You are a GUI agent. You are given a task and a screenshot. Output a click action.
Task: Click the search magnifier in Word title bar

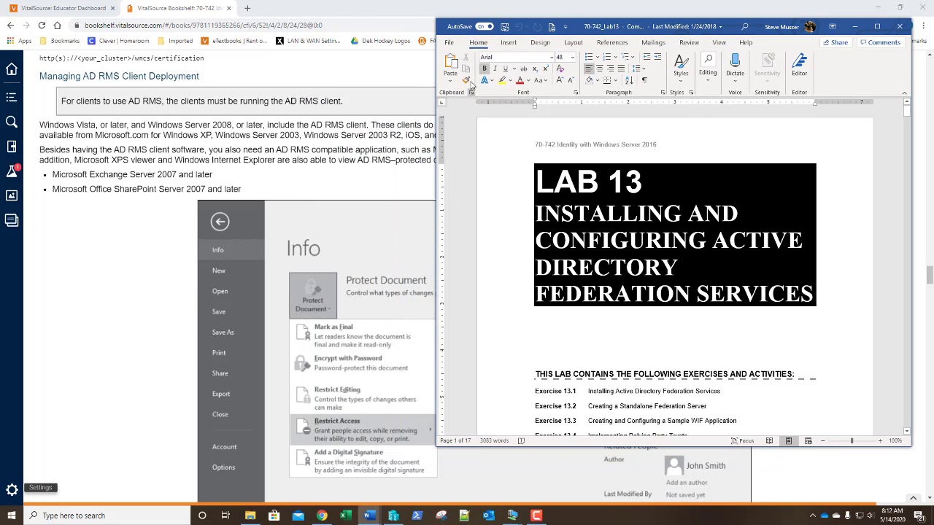point(744,27)
